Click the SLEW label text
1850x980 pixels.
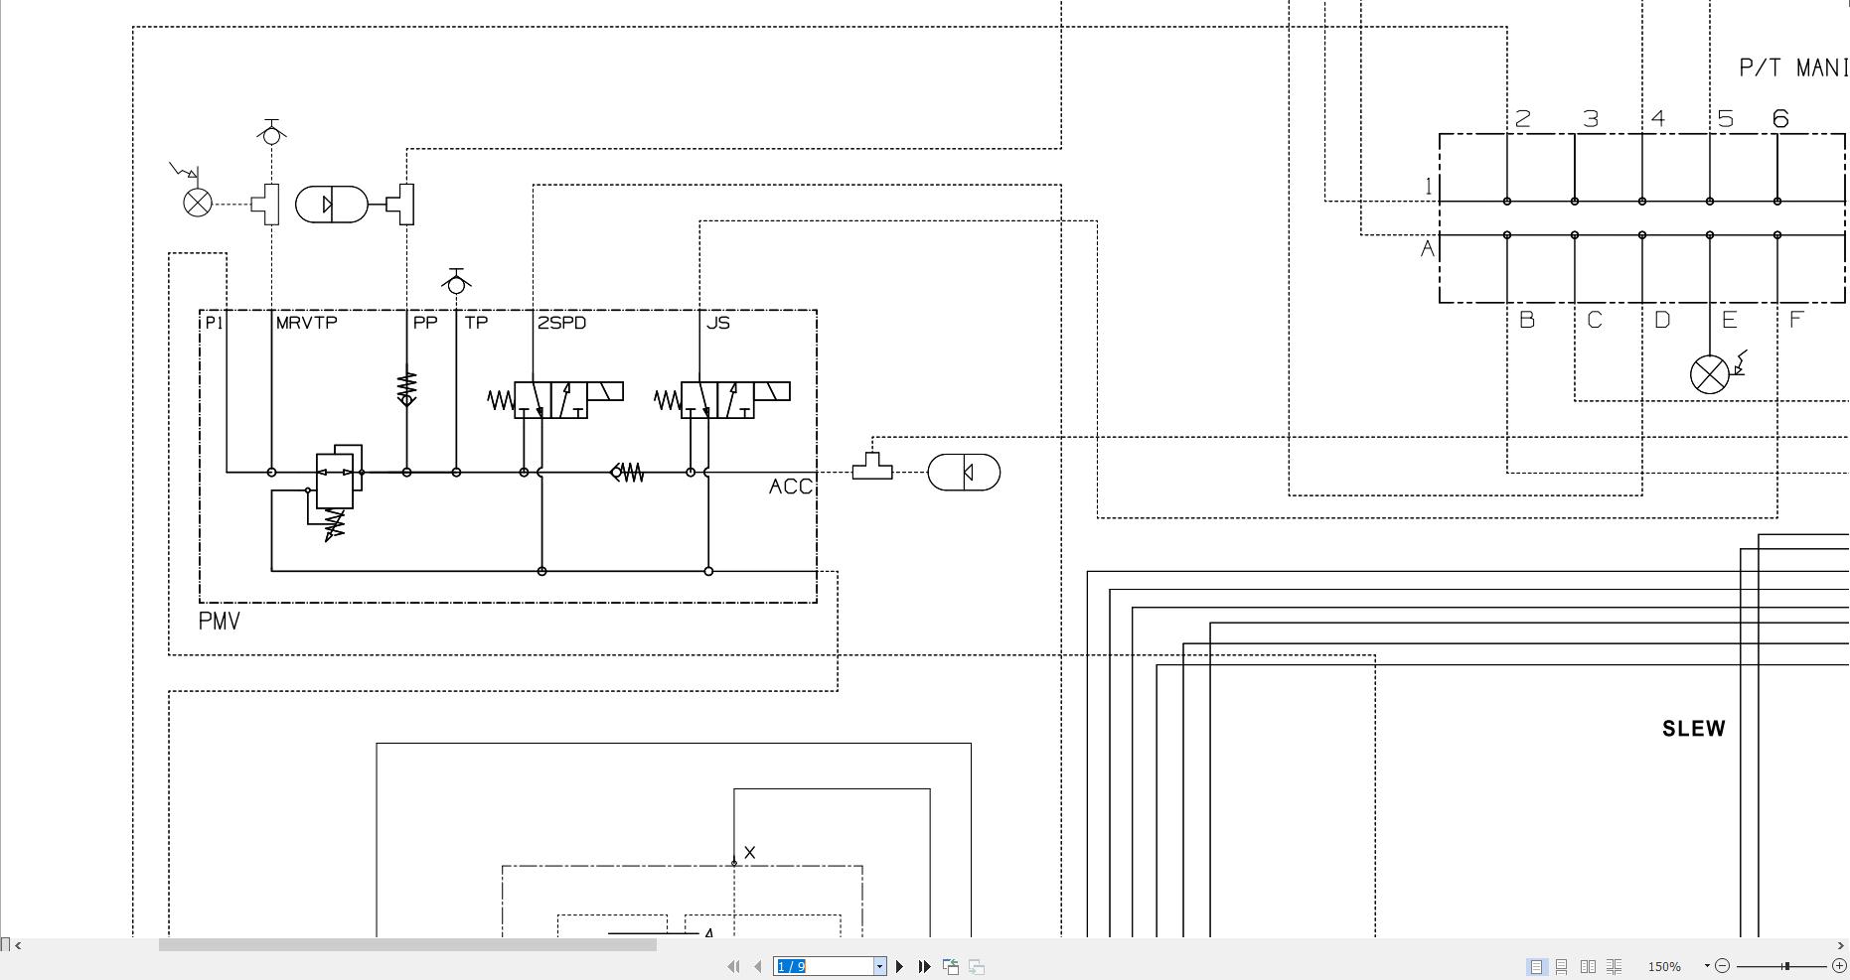(1694, 729)
